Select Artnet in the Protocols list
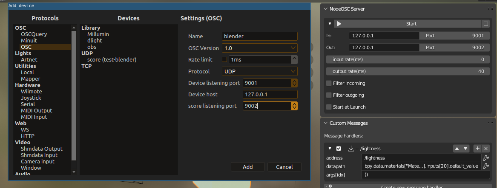The height and width of the screenshot is (188, 497). [x=29, y=59]
